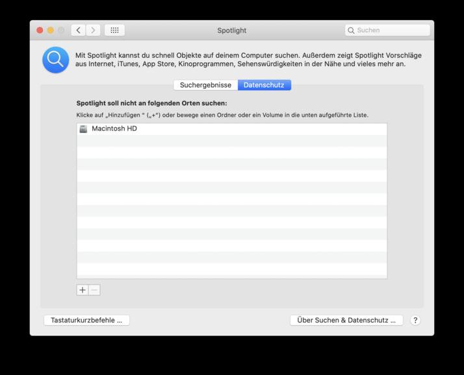Click the Spotlight magnifier icon in header
The image size is (464, 375).
[56, 60]
